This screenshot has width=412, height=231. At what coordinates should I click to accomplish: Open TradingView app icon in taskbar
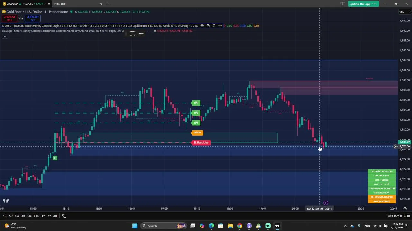point(277,226)
